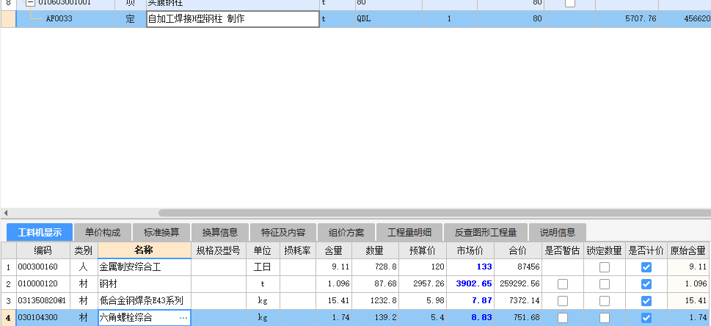Switch to 换算信息 tab
Screen dimensions: 711x326
point(220,233)
